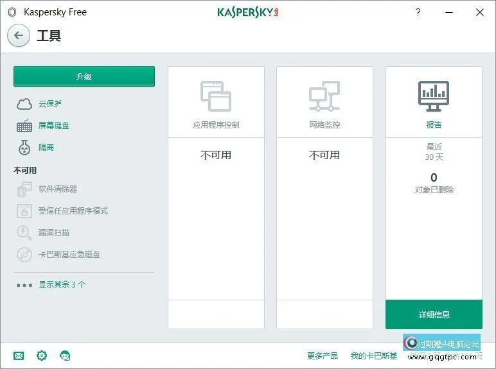The width and height of the screenshot is (496, 369).
Task: Click the on-screen keyboard icon
Action: [x=24, y=125]
